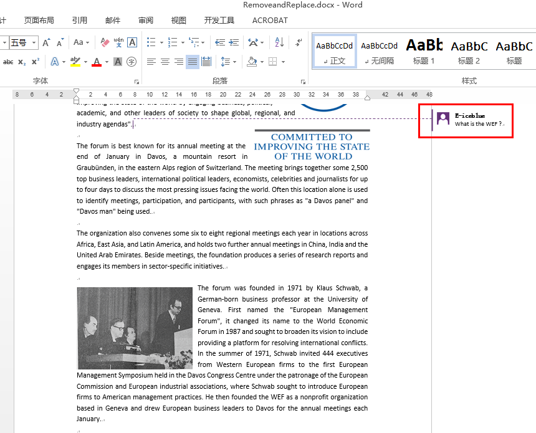Open the 视图 tab
Image resolution: width=536 pixels, height=433 pixels.
point(178,21)
